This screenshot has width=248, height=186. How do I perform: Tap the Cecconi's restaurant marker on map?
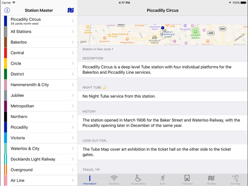click(105, 38)
